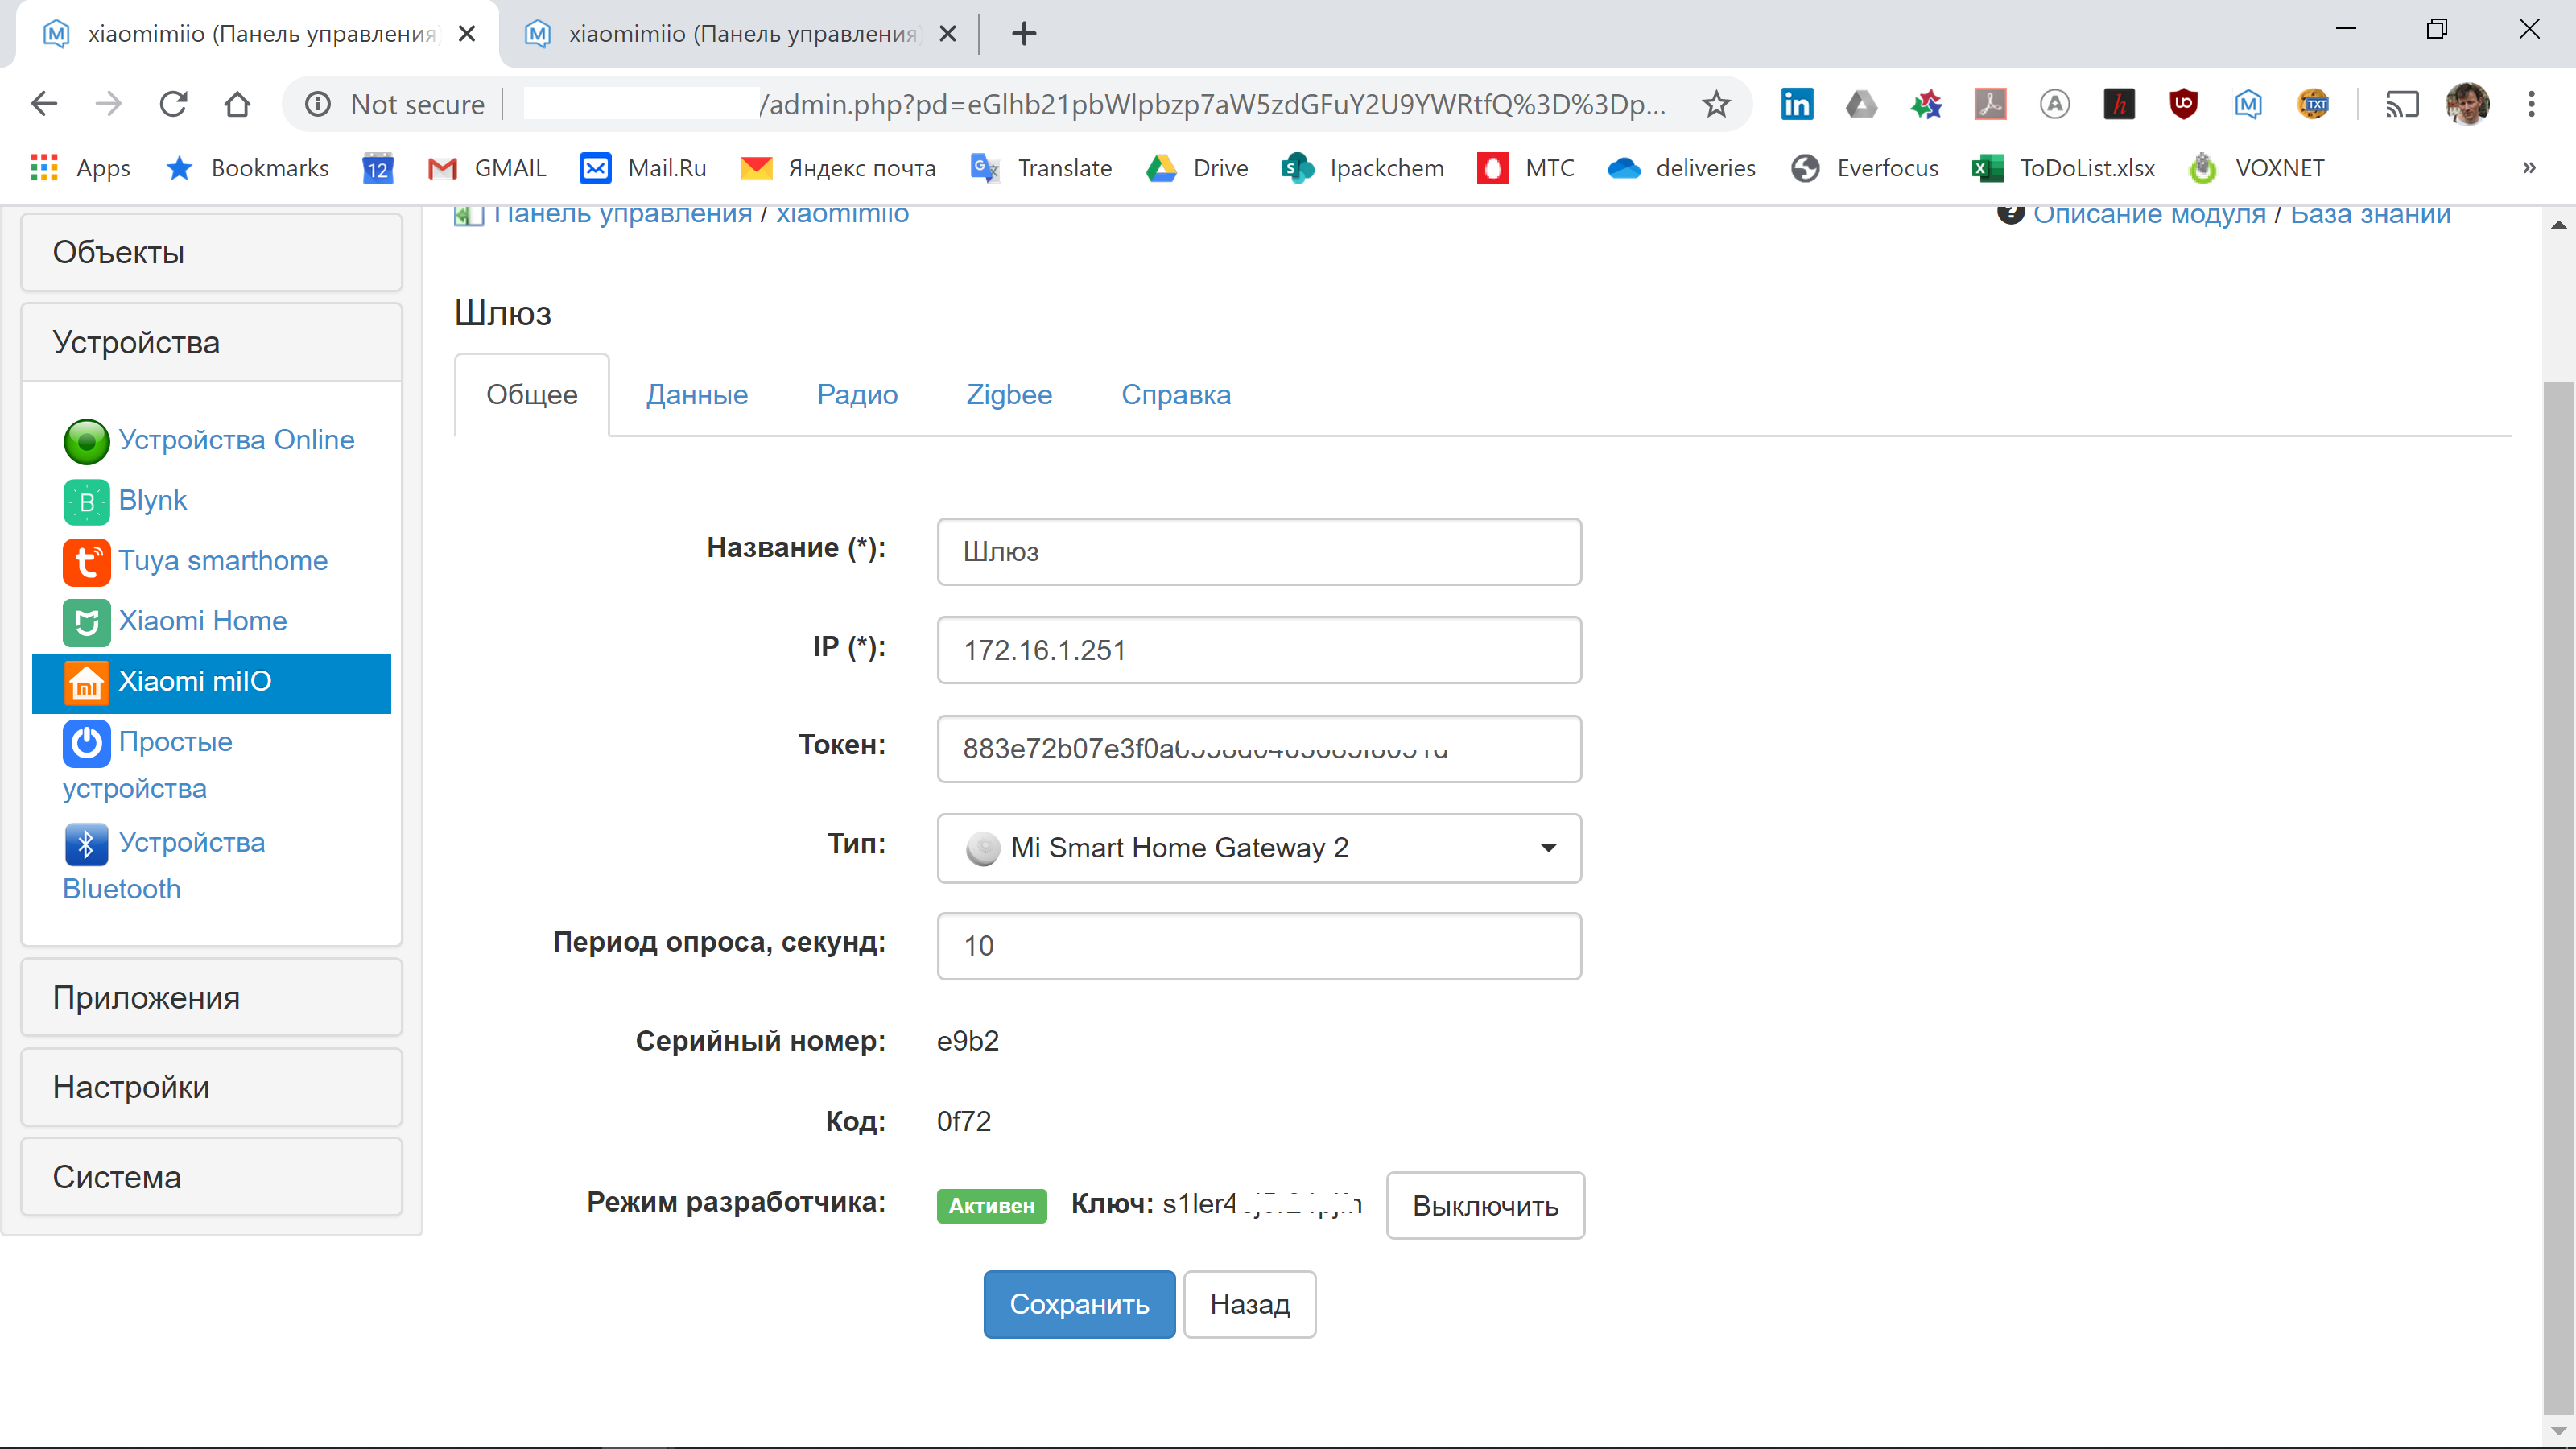The image size is (2576, 1449).
Task: Collapse the Устройства sidebar section
Action: [211, 342]
